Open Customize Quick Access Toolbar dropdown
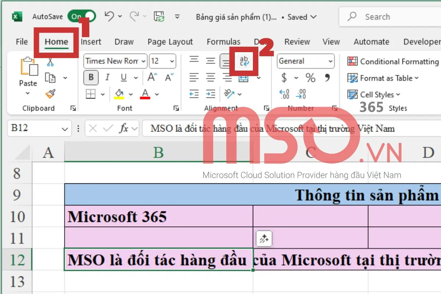Image resolution: width=441 pixels, height=294 pixels. [x=178, y=17]
